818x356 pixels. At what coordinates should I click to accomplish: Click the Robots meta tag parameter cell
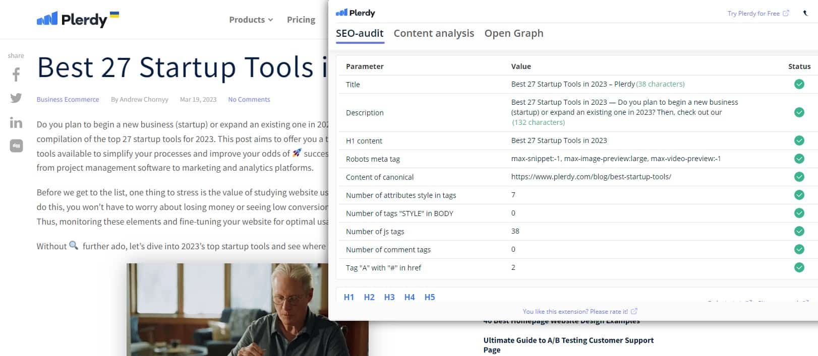373,159
